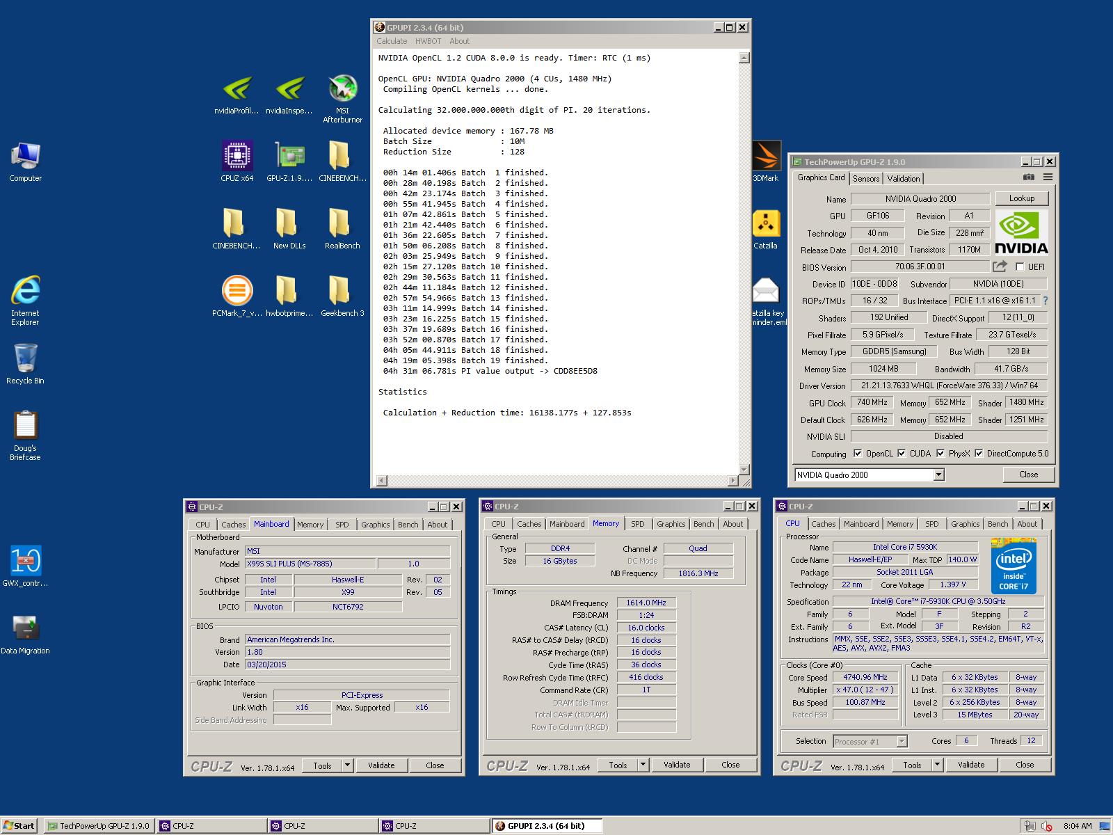Open the GWX_control desktop icon

(26, 566)
